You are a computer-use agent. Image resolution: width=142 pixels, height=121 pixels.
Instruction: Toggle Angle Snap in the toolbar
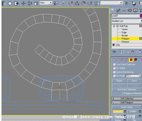(x=77, y=3)
